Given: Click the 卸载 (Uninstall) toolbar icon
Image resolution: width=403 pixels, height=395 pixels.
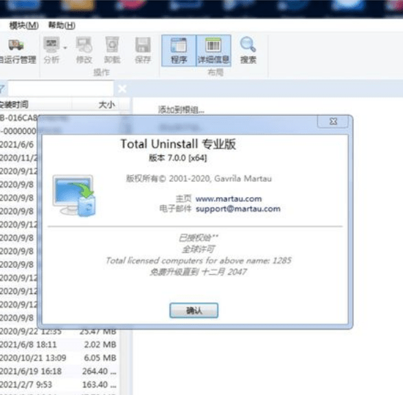Looking at the screenshot, I should pyautogui.click(x=113, y=50).
